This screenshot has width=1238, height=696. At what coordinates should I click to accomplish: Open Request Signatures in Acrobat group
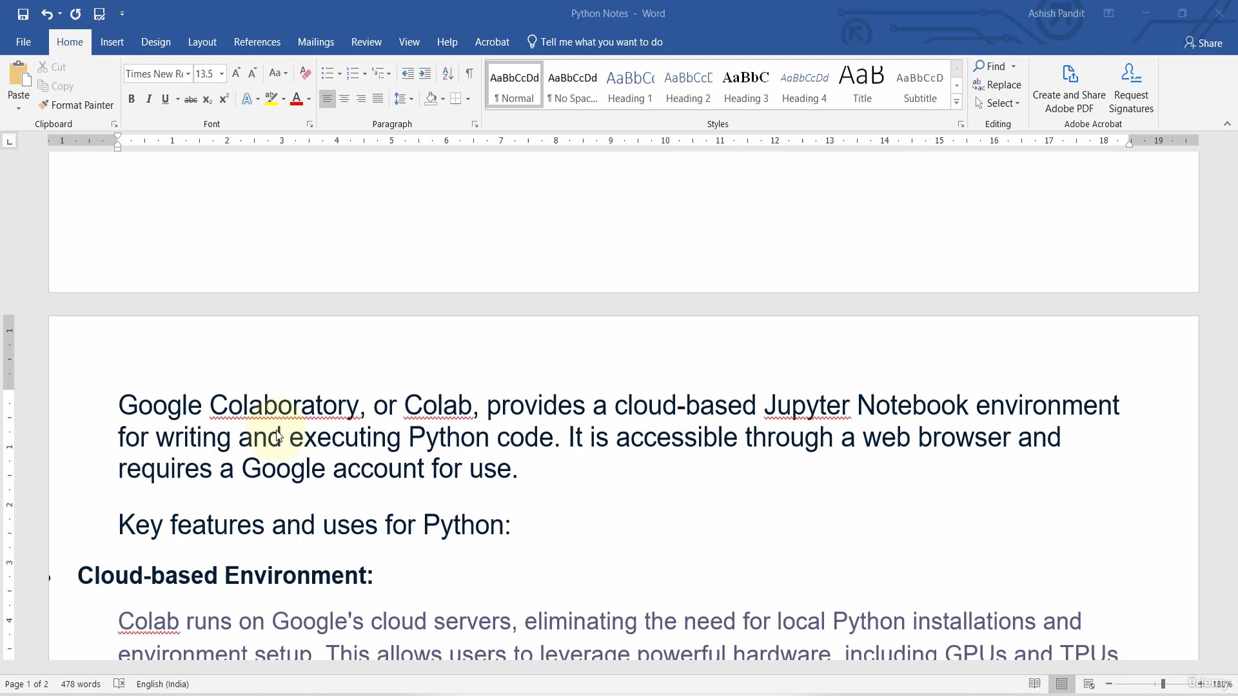(x=1131, y=89)
